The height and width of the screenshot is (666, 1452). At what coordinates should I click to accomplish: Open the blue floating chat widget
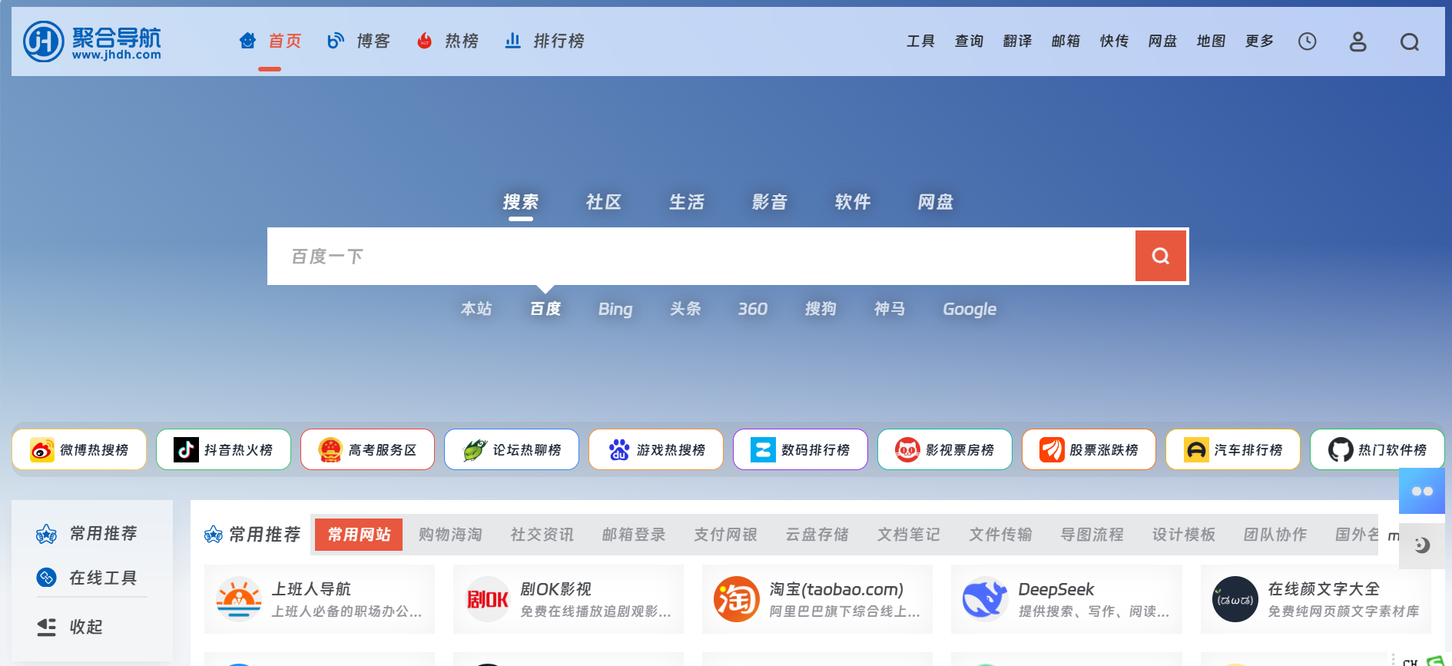point(1422,491)
